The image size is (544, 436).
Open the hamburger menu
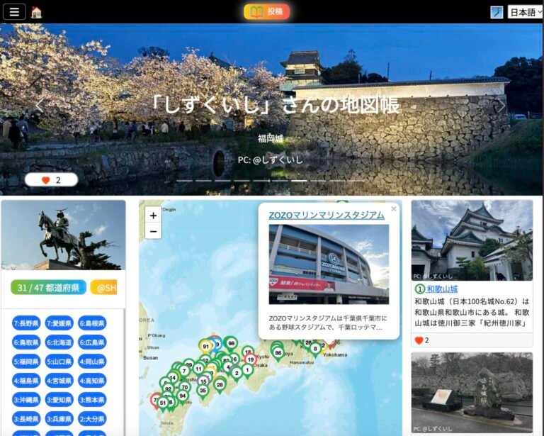14,11
